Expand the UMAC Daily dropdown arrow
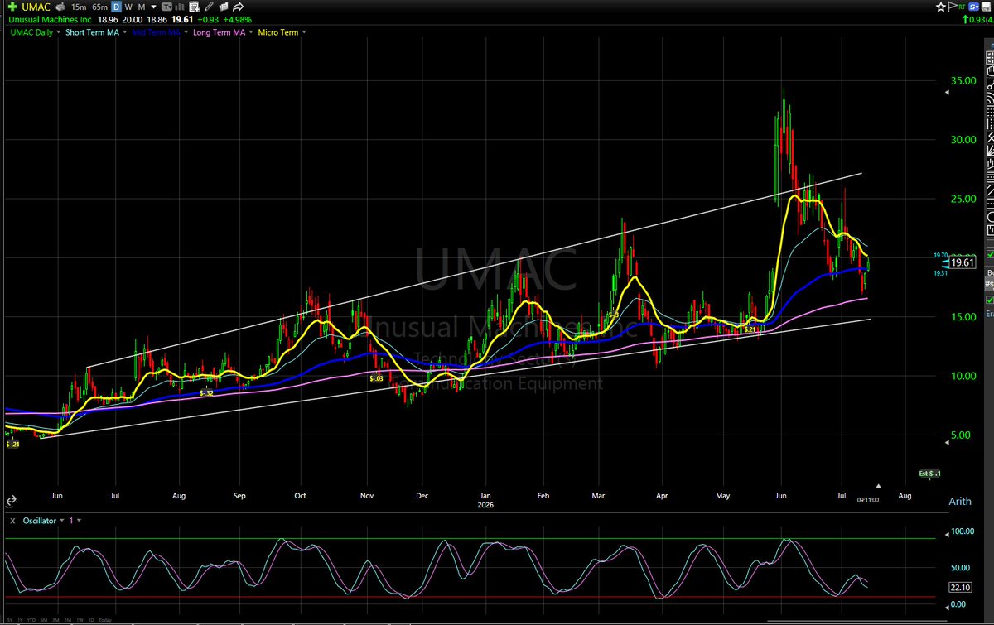The width and height of the screenshot is (994, 625). tap(58, 32)
